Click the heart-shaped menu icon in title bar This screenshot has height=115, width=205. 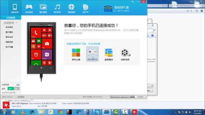click(133, 2)
